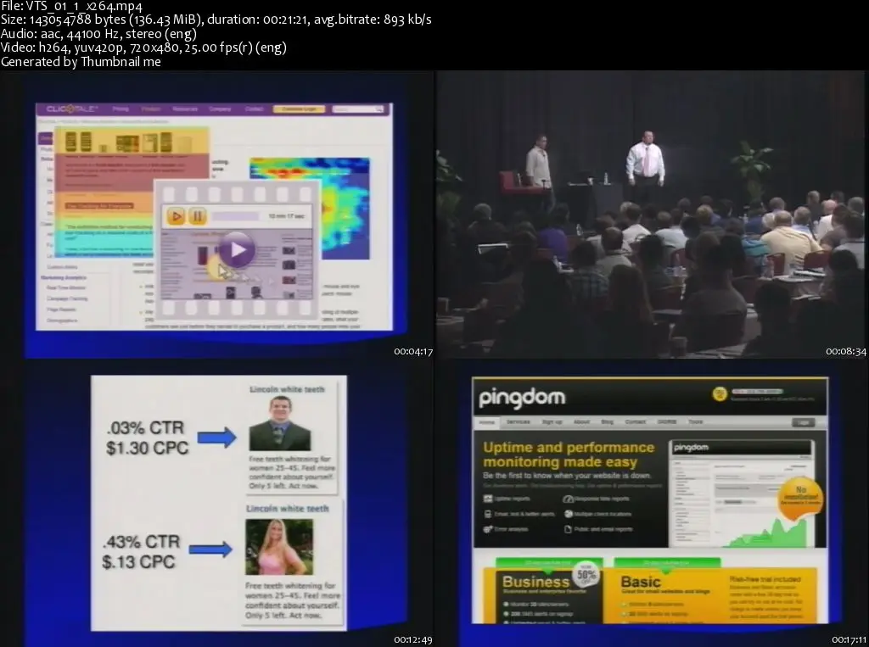
Task: Click the large purple round play button
Action: click(x=237, y=250)
